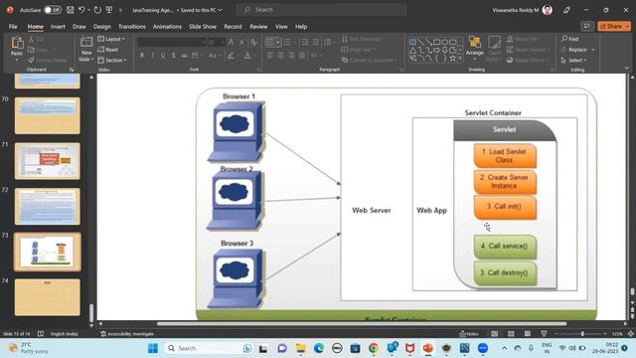Toggle Justify paragraph alignment

click(302, 56)
